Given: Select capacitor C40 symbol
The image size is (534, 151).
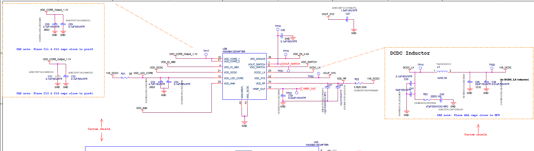Looking at the screenshot, I should point(338,87).
